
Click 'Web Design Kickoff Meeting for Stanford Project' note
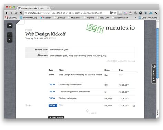pos(80,75)
